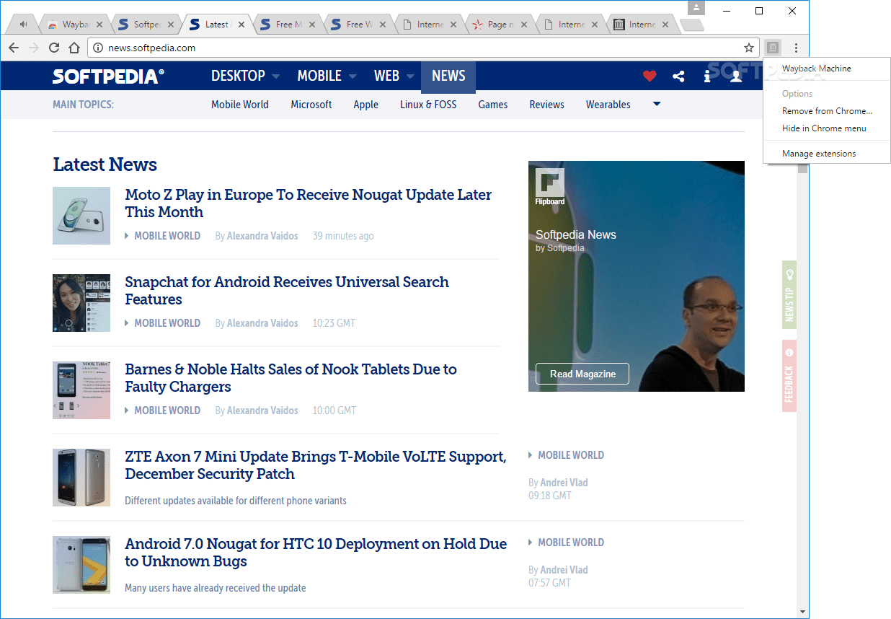Open Linux & FOSS topic
Viewport: 891px width, 619px height.
(428, 105)
